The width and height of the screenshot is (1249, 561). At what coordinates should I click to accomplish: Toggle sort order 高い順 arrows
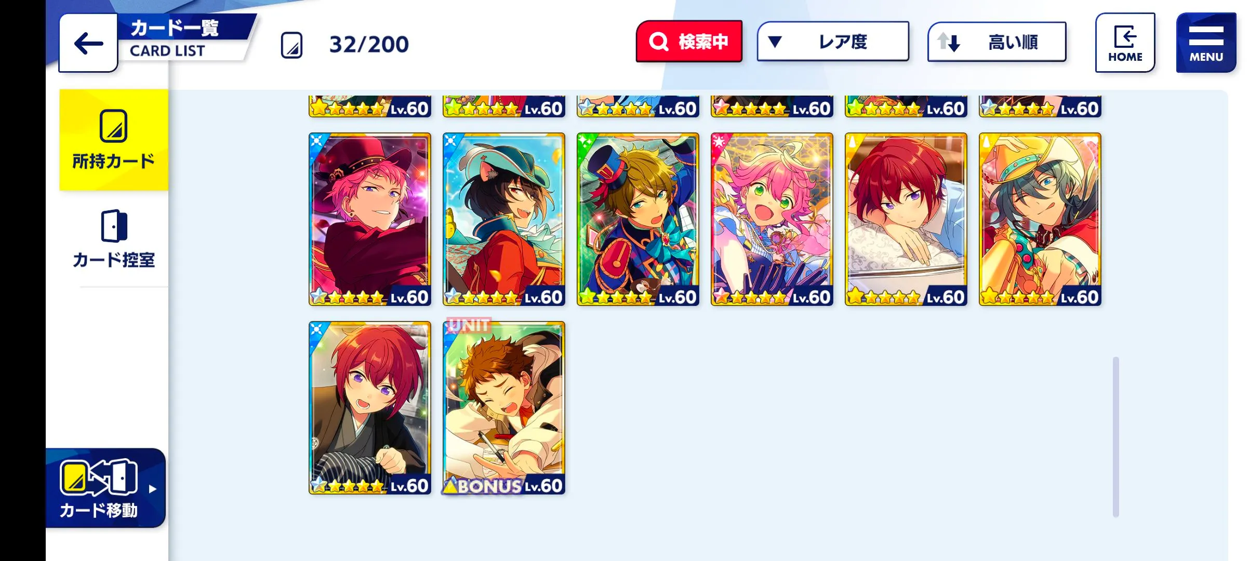click(949, 42)
